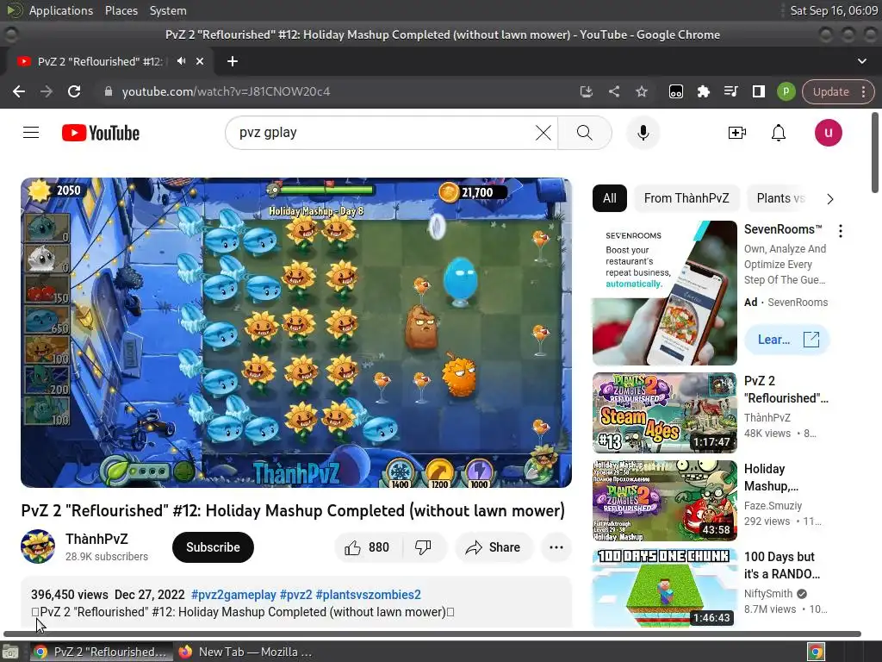Open a new Chrome tab
Screen dimensions: 882x662
click(x=233, y=61)
